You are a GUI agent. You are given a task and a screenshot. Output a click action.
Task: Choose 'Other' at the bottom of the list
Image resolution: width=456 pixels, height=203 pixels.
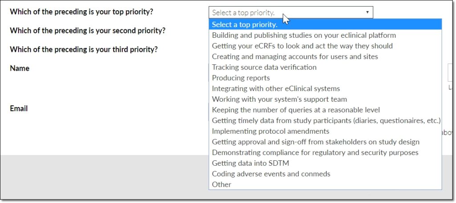[x=221, y=184]
